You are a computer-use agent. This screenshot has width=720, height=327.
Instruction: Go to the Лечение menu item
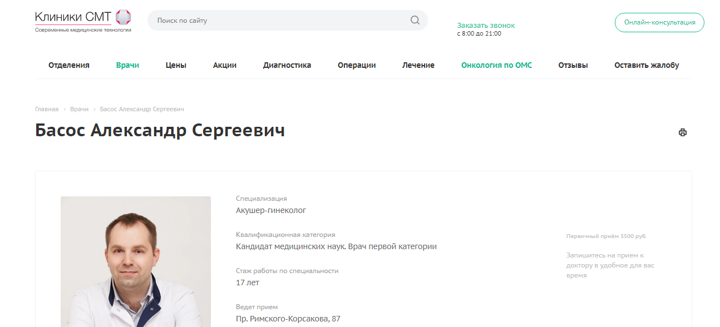[418, 65]
